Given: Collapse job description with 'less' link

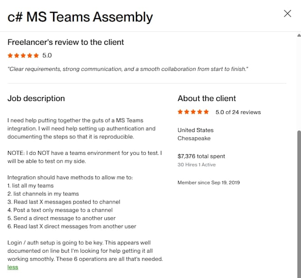Looking at the screenshot, I should tap(13, 267).
